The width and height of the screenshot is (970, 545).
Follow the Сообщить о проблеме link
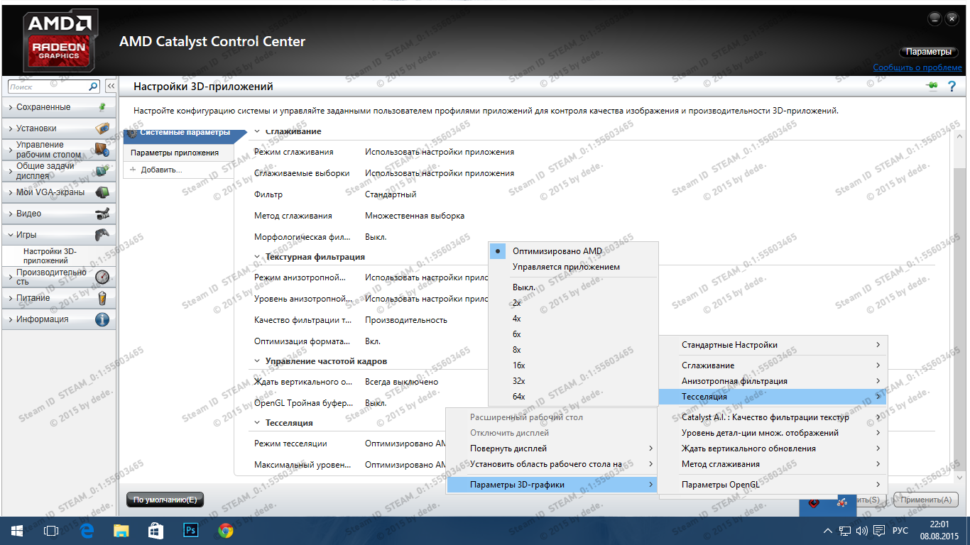[x=917, y=67]
